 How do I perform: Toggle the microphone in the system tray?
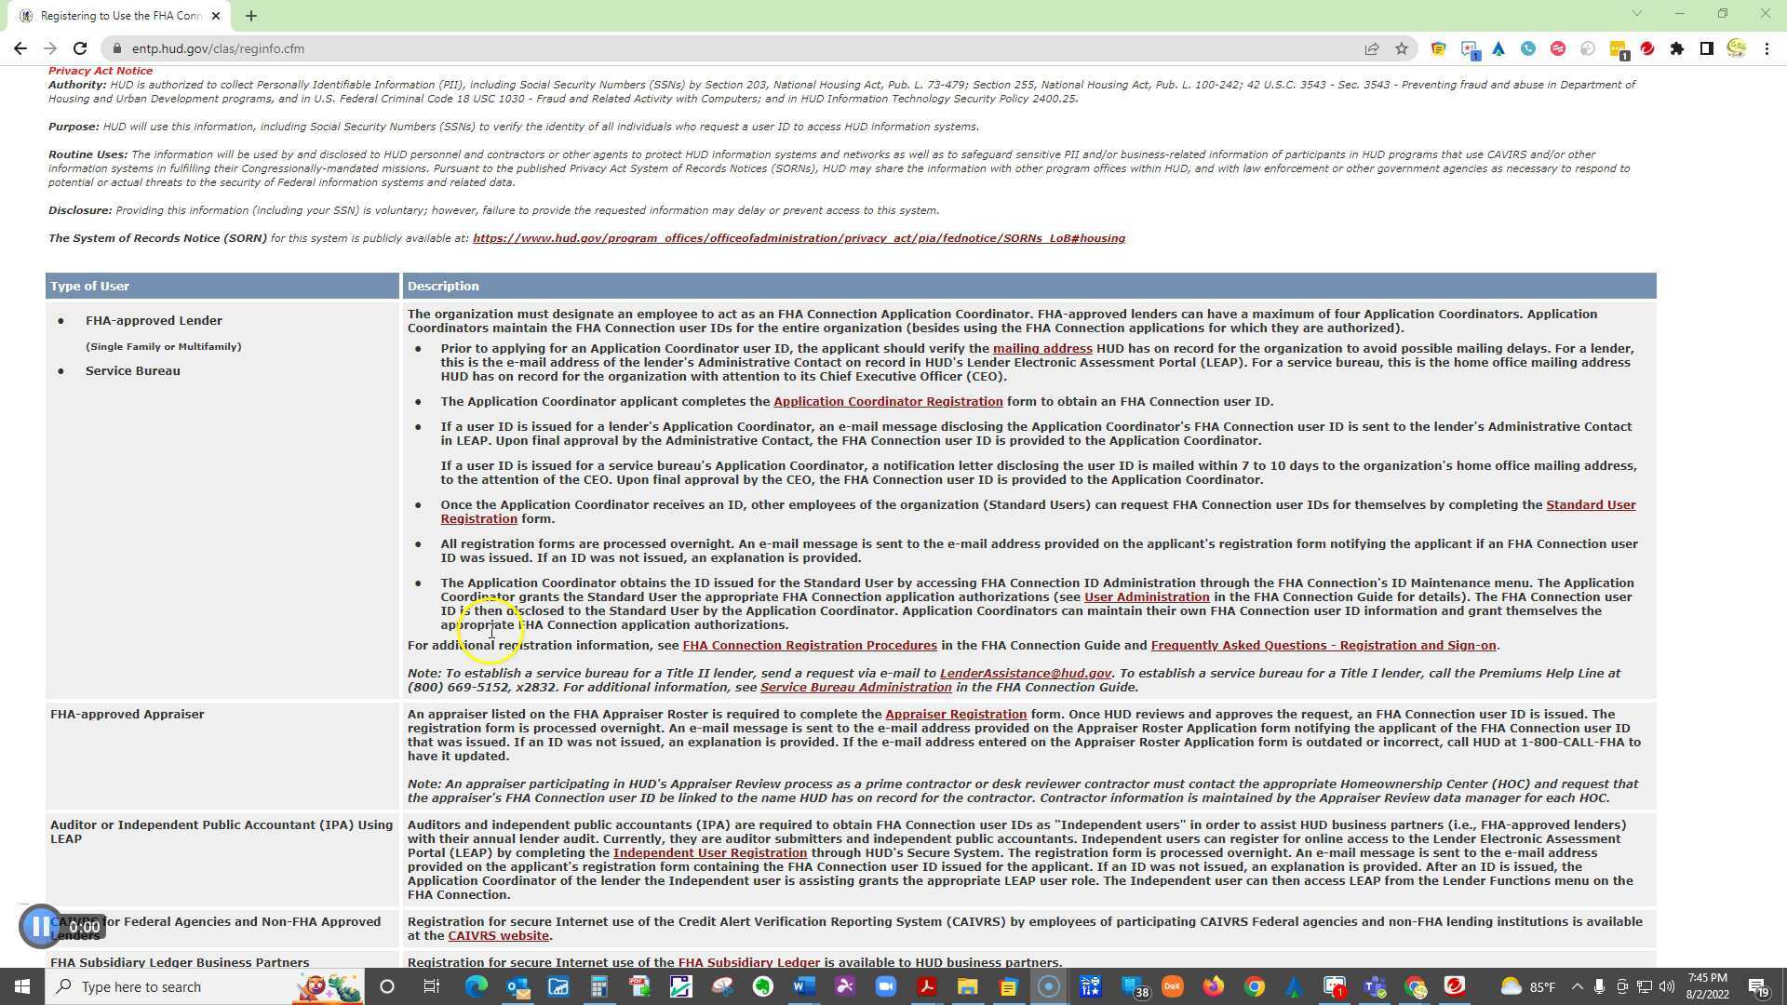pos(1599,986)
